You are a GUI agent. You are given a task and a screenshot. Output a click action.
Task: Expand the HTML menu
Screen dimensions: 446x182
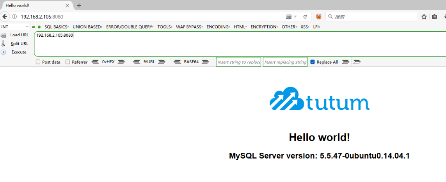[240, 27]
